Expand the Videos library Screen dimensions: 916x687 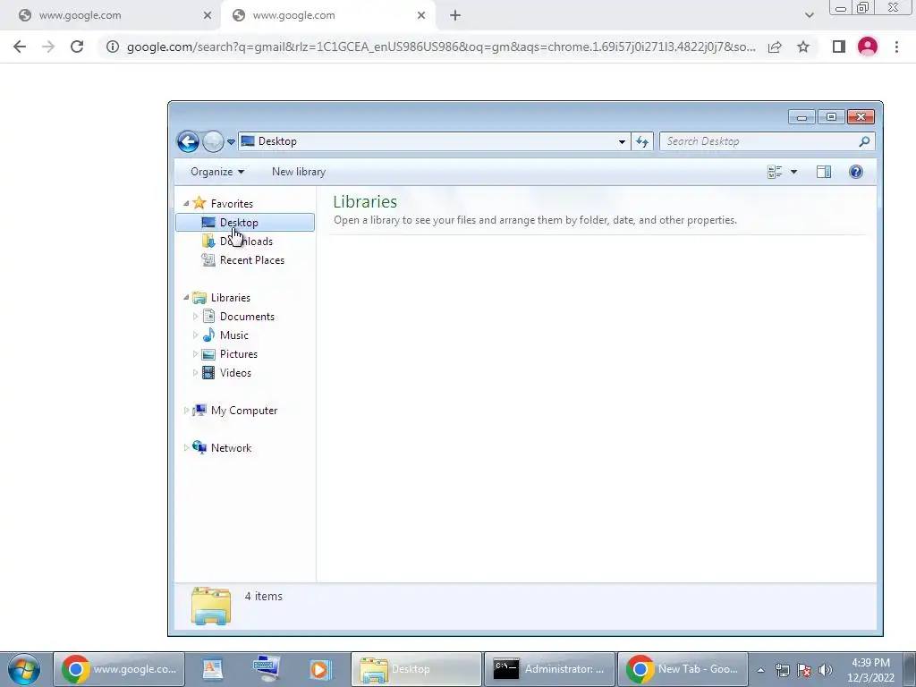tap(195, 373)
